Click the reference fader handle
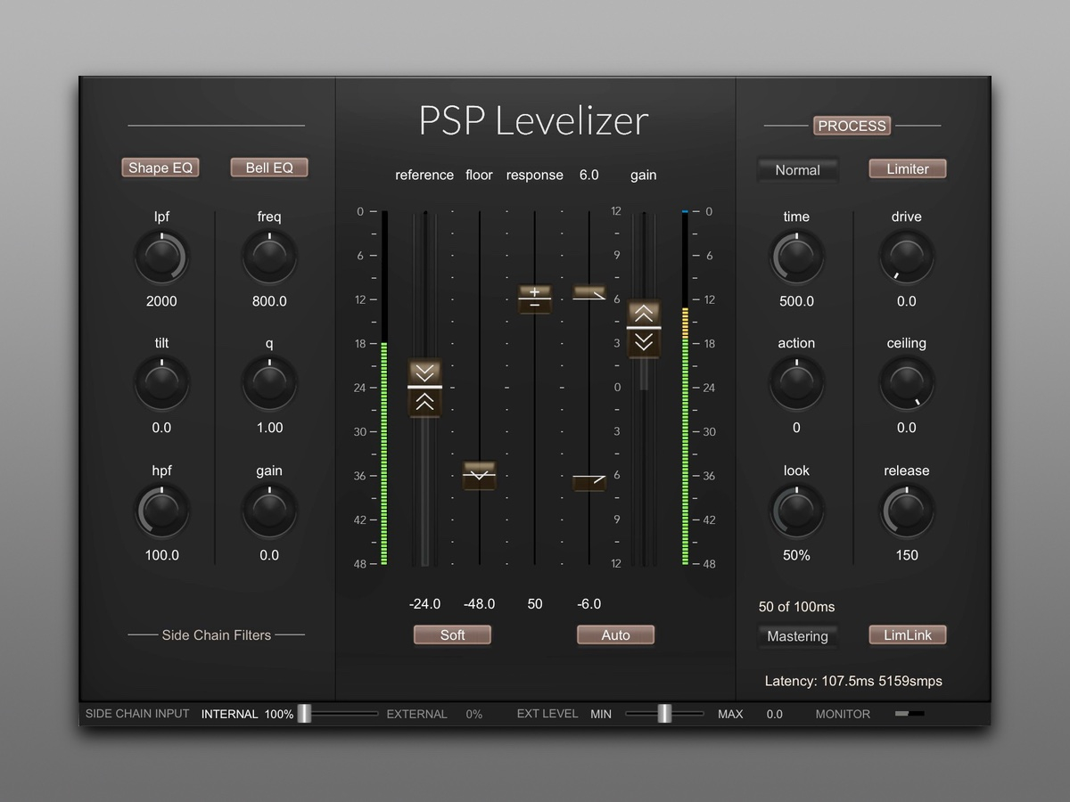Viewport: 1070px width, 802px height. [x=425, y=388]
